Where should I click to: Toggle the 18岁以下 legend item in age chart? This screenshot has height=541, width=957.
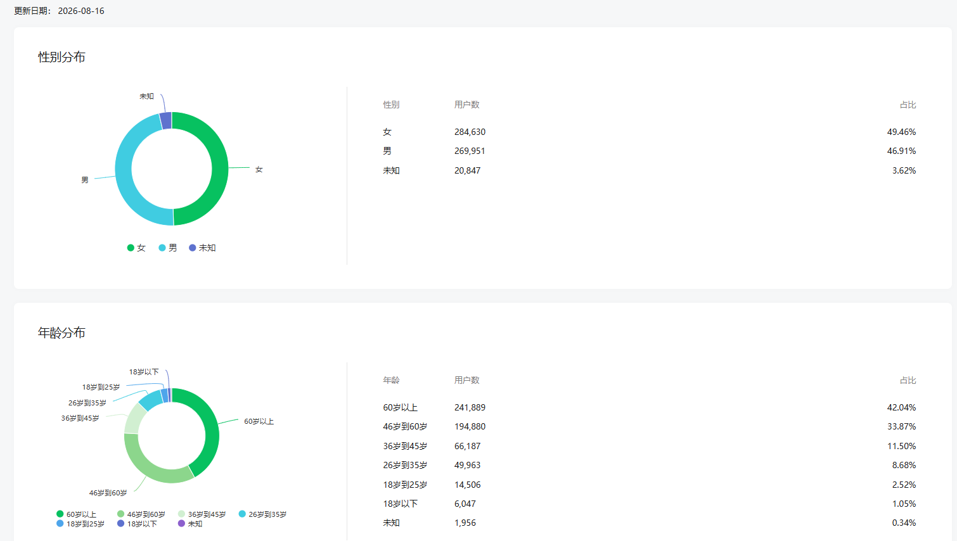(x=138, y=524)
